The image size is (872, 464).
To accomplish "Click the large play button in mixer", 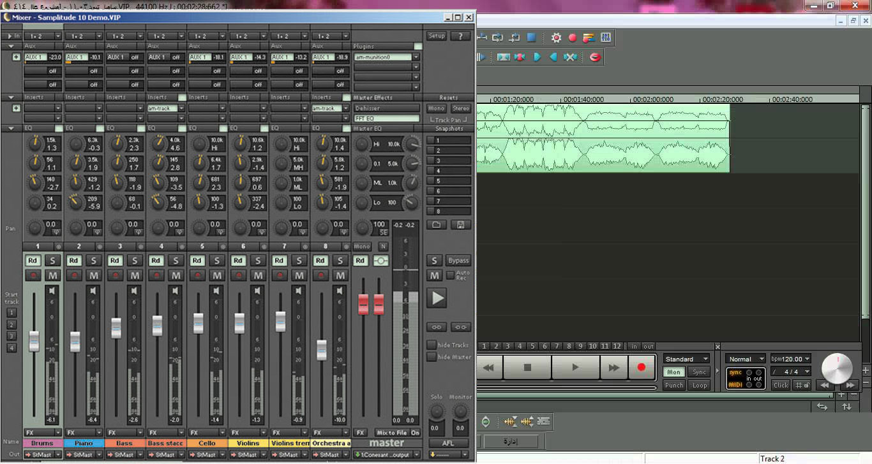I will (x=437, y=298).
